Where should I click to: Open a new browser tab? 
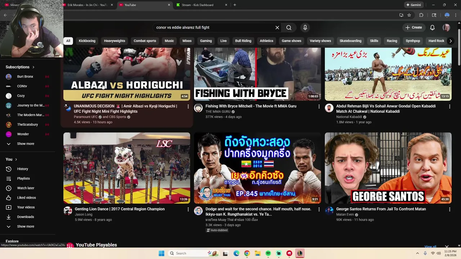[235, 5]
